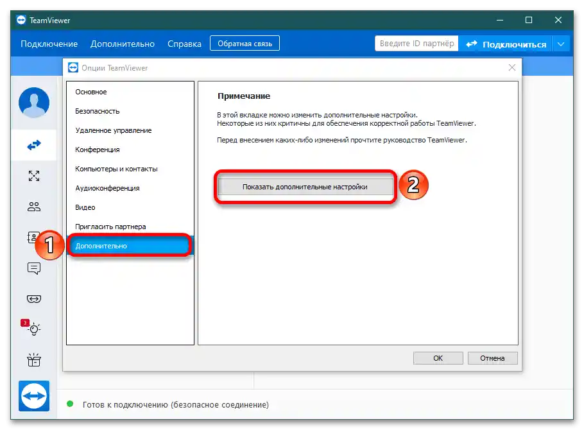Screen dimensions: 584x430
Task: Click the green connection status indicator dot
Action: click(x=70, y=404)
